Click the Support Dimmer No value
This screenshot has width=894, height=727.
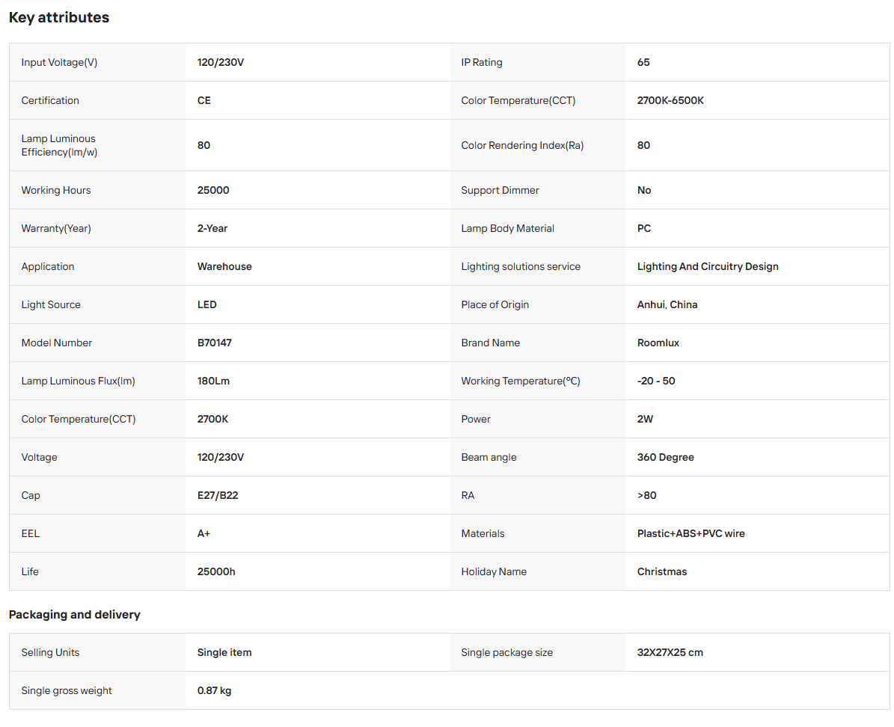[x=643, y=191]
